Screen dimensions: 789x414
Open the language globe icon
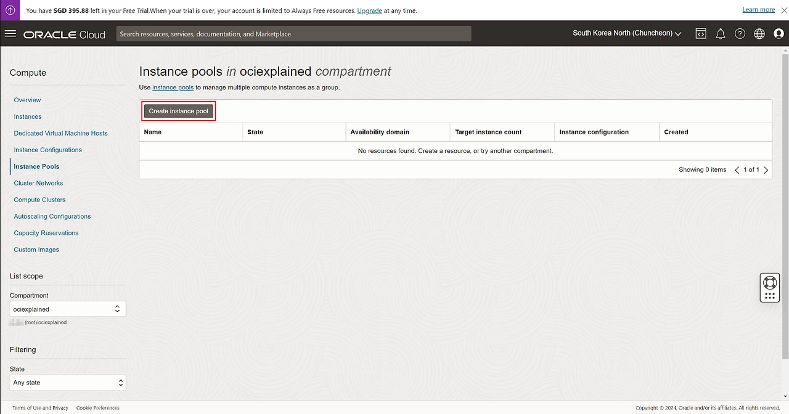[759, 34]
